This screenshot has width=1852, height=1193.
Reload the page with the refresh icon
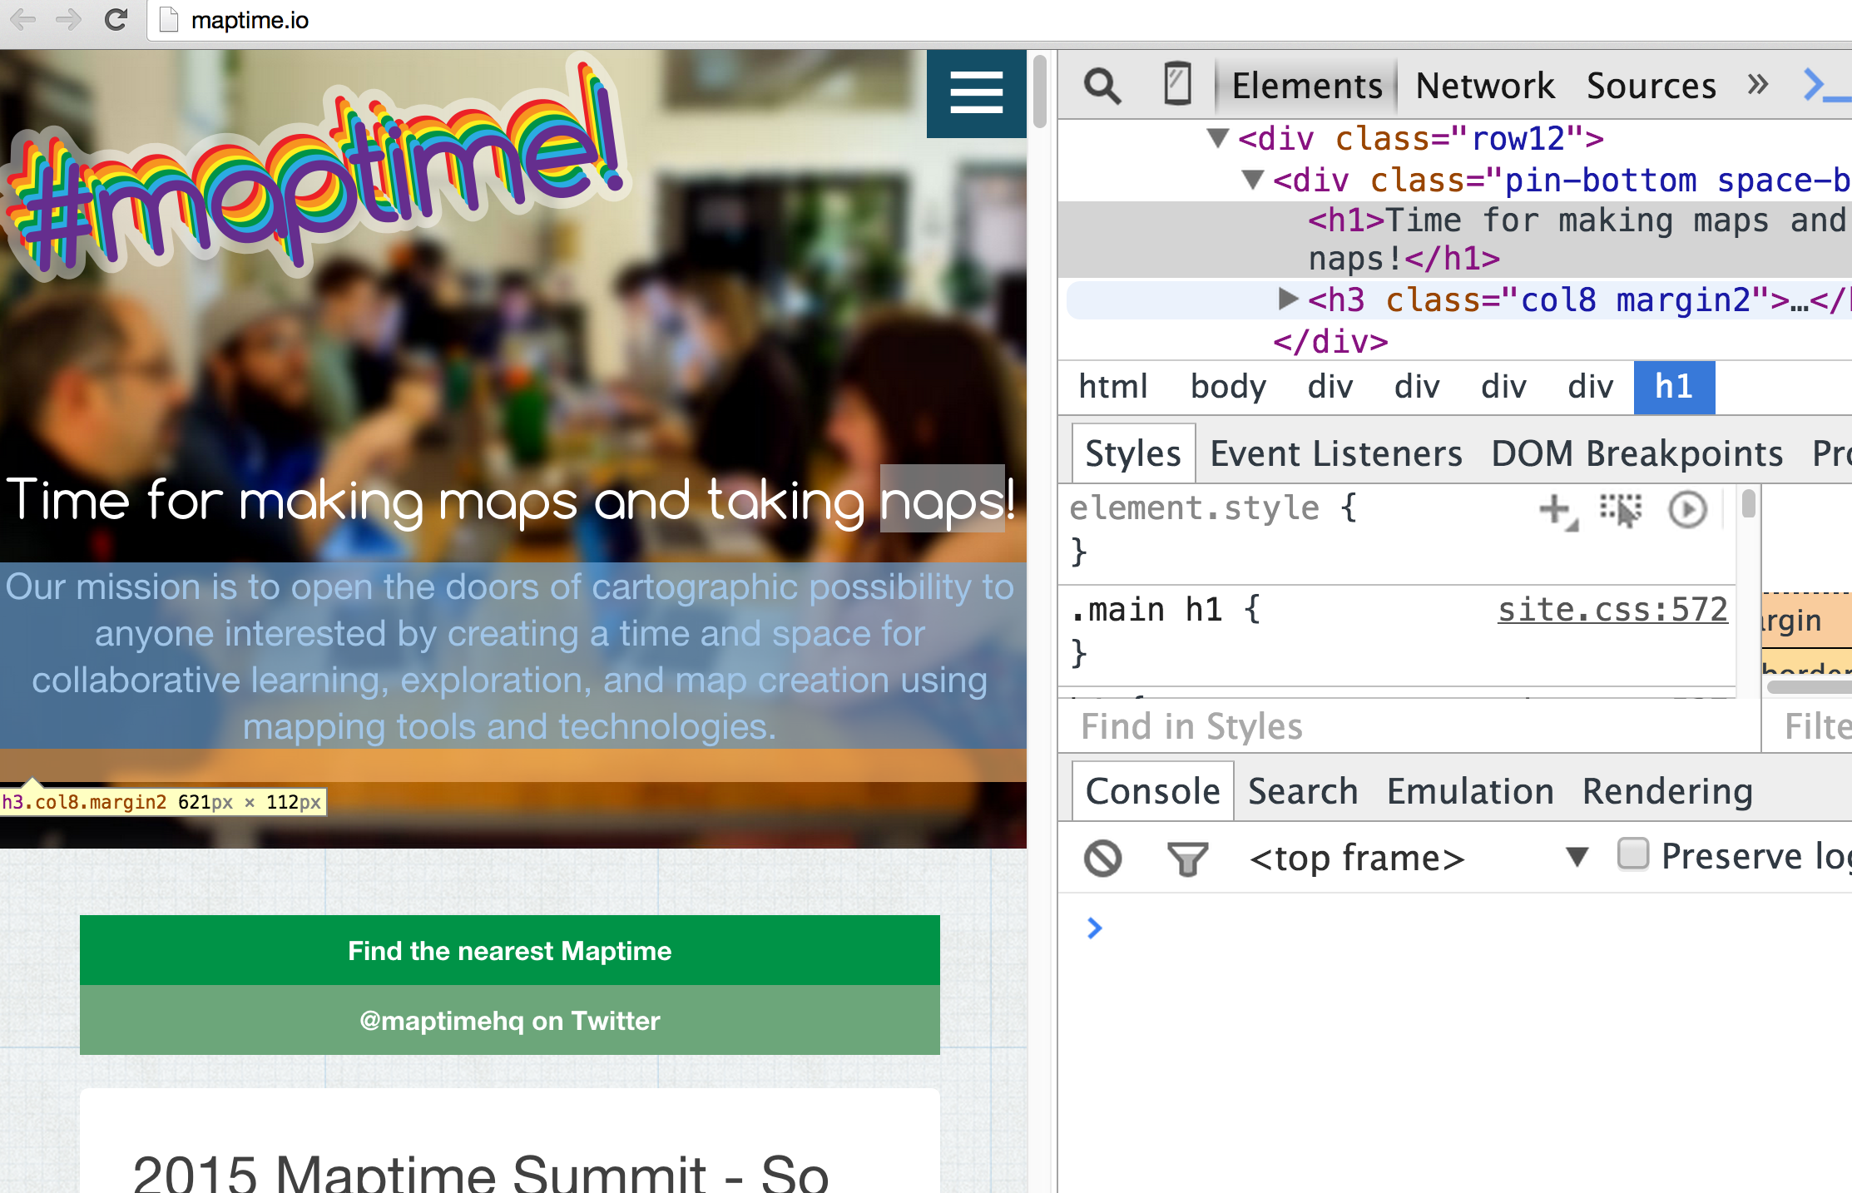(x=116, y=19)
